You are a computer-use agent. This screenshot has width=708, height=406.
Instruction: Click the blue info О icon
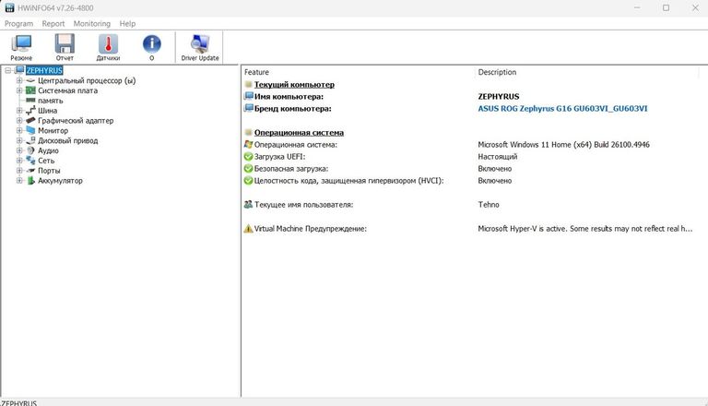pos(151,46)
